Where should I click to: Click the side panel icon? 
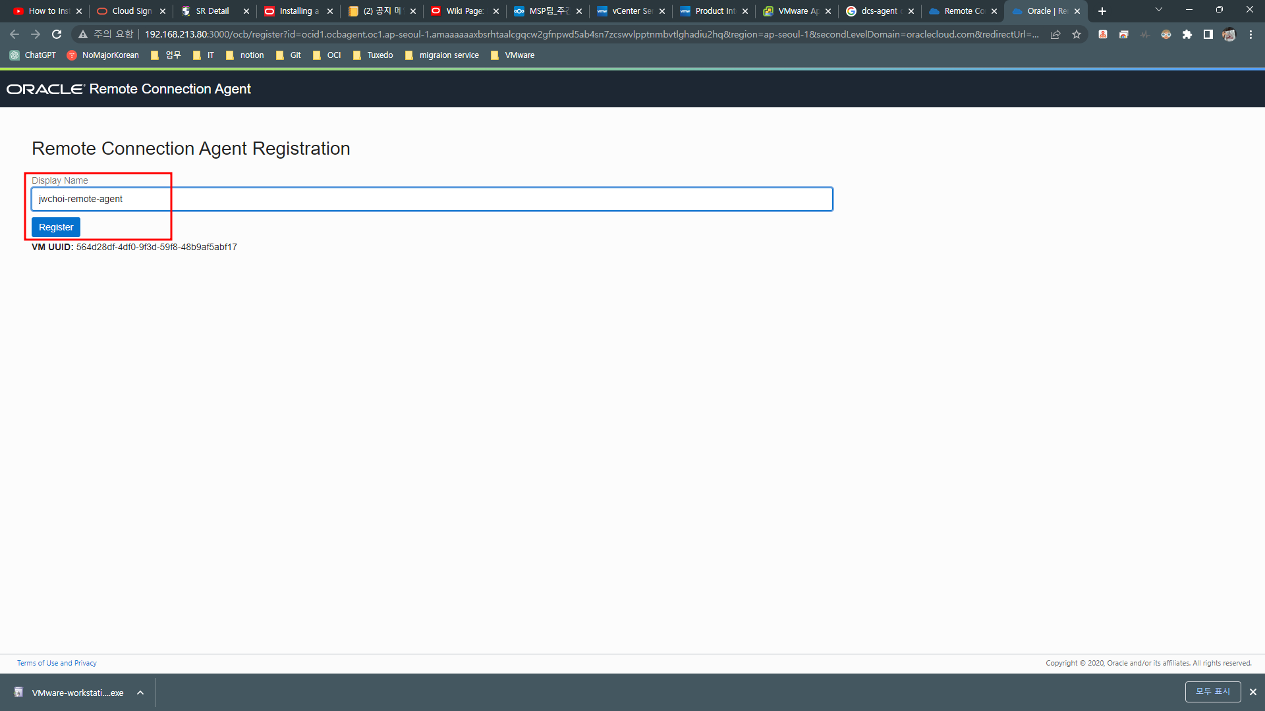(1208, 34)
